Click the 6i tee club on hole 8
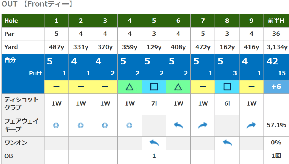The image size is (289, 164). pyautogui.click(x=227, y=104)
